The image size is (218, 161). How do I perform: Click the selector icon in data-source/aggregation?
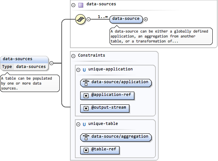coord(86,137)
